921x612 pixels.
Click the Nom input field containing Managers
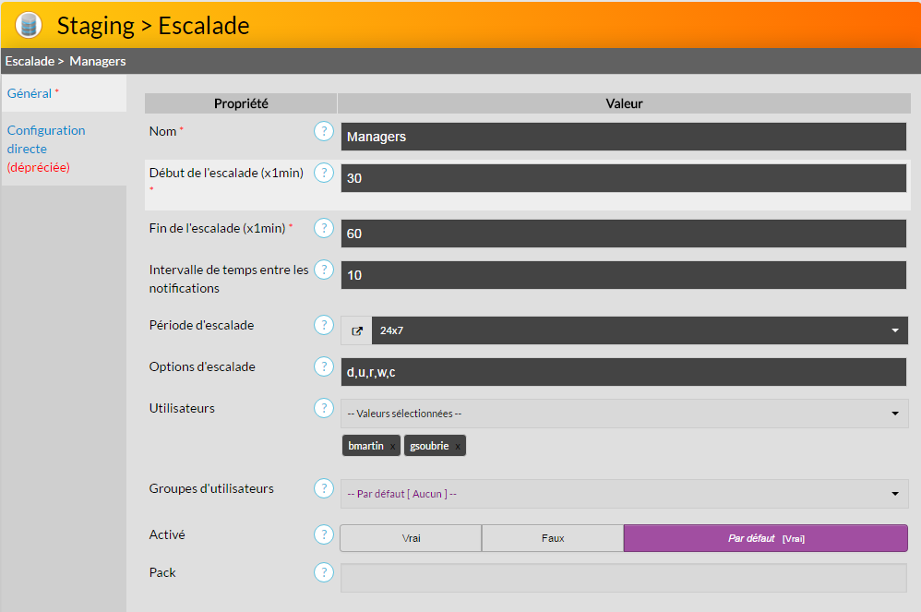click(x=623, y=137)
